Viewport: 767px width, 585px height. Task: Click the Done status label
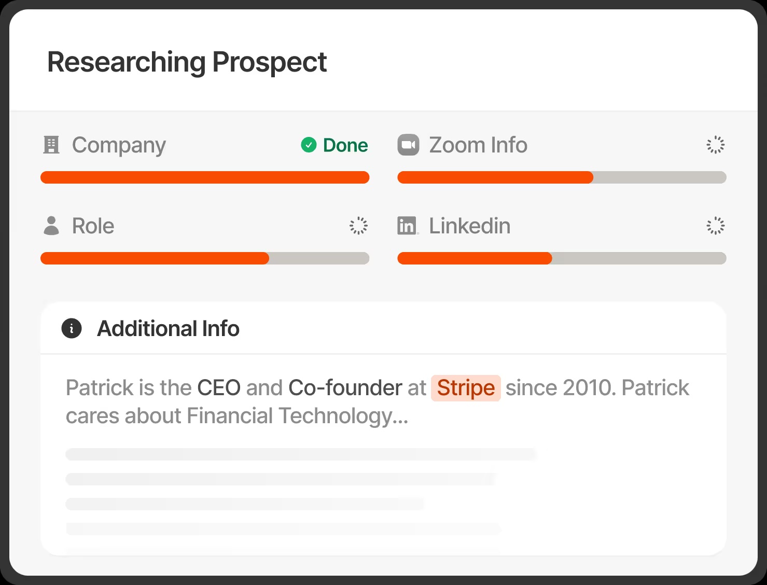[x=345, y=145]
